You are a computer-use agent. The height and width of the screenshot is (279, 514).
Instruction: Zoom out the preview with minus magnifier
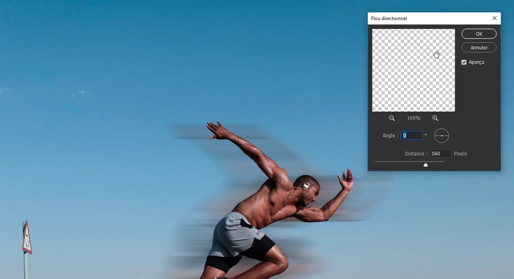click(x=392, y=118)
